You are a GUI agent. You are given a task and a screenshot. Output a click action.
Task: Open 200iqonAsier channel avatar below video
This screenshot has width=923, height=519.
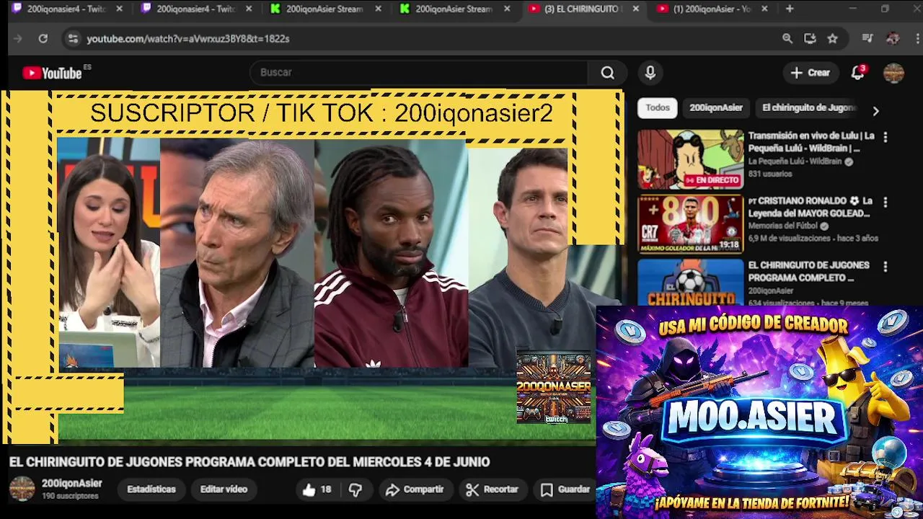pyautogui.click(x=22, y=489)
